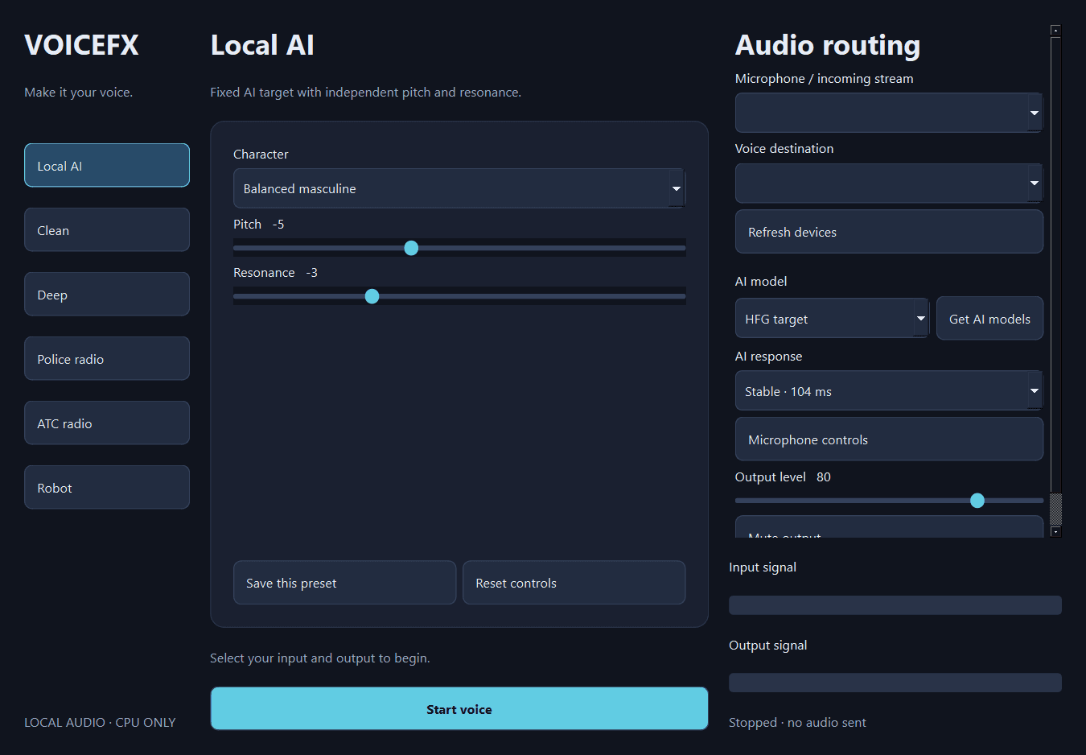1086x755 pixels.
Task: Open the AI response dropdown Stable 104 ms
Action: coord(889,390)
